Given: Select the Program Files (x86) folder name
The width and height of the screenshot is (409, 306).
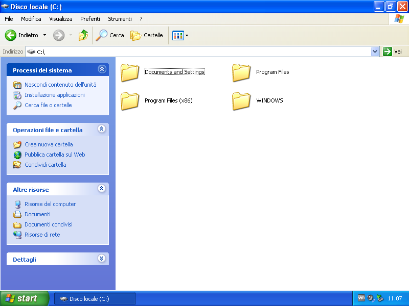Looking at the screenshot, I should pyautogui.click(x=169, y=100).
